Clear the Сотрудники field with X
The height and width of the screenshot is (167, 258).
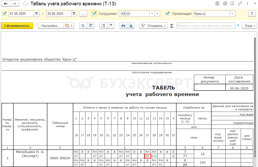pos(157,14)
